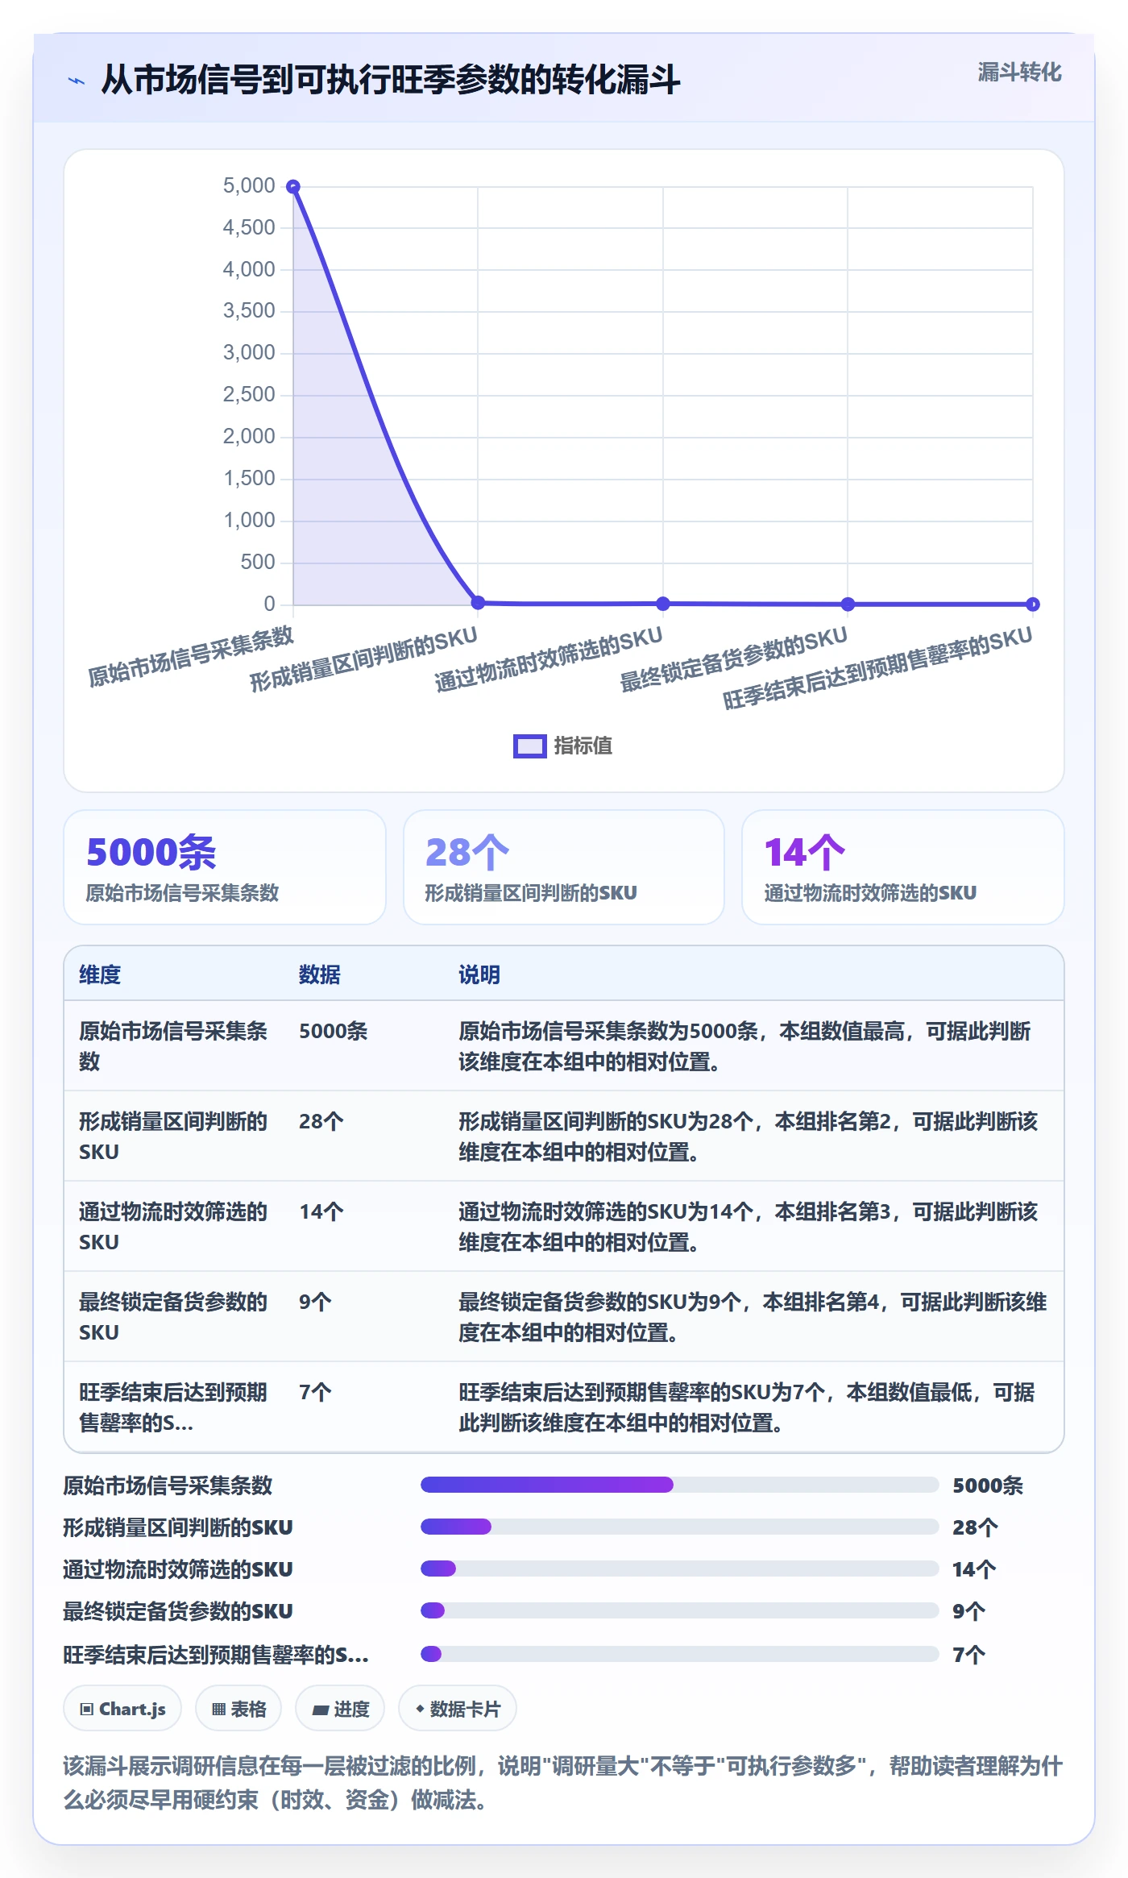Select the 进度 tag chip
Screen dimensions: 1128x1878
[340, 1708]
